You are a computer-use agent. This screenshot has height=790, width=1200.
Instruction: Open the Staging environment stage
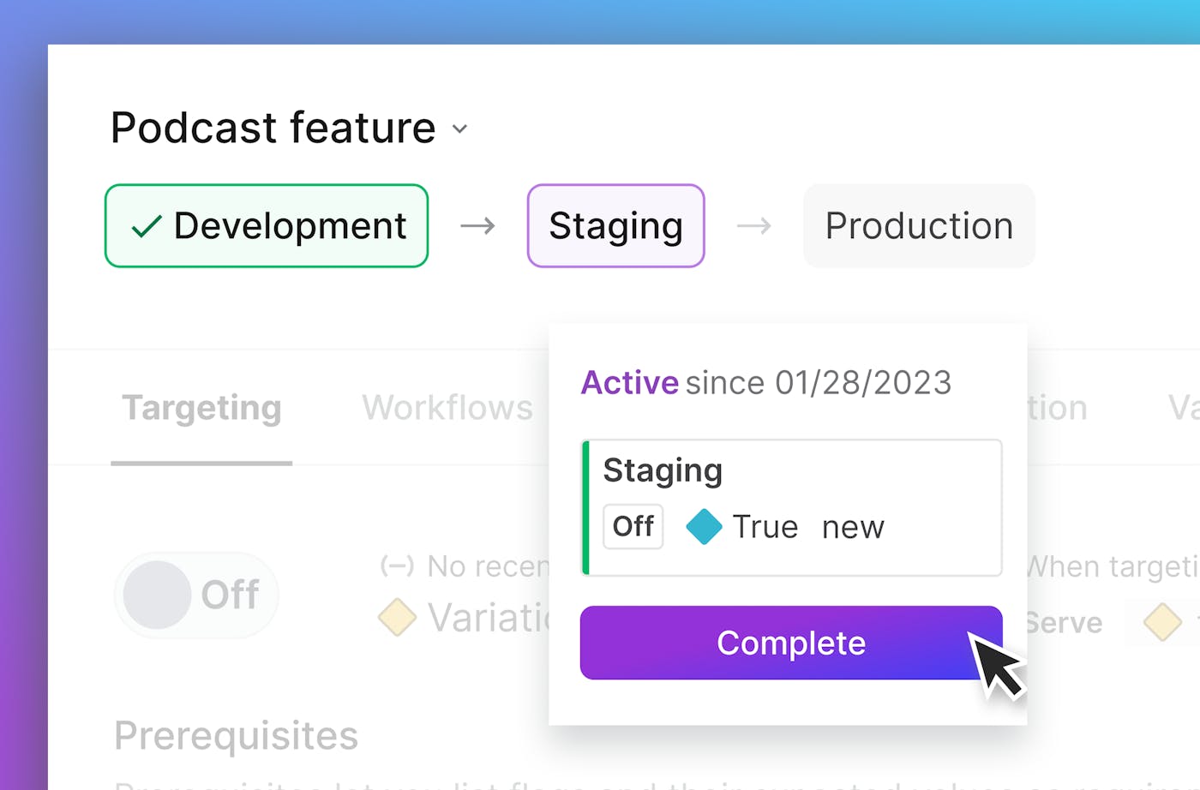615,226
